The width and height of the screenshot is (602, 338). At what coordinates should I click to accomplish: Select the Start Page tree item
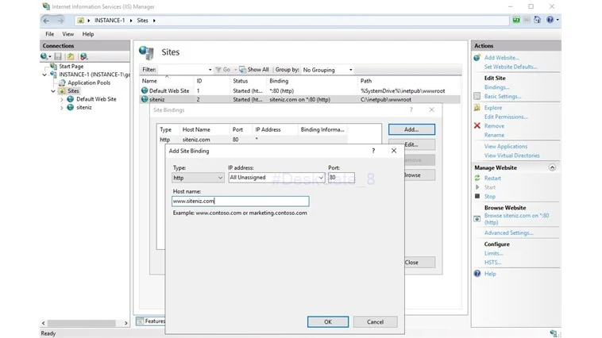click(x=71, y=67)
